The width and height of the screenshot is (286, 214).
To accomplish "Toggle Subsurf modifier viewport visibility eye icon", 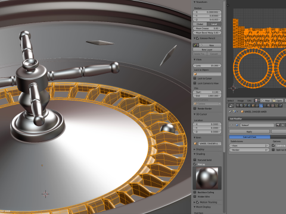I will (x=283, y=125).
